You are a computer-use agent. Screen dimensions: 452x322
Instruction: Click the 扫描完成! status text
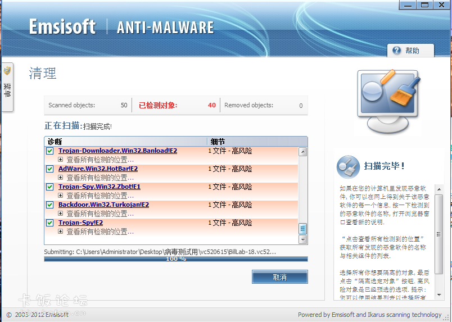97,126
